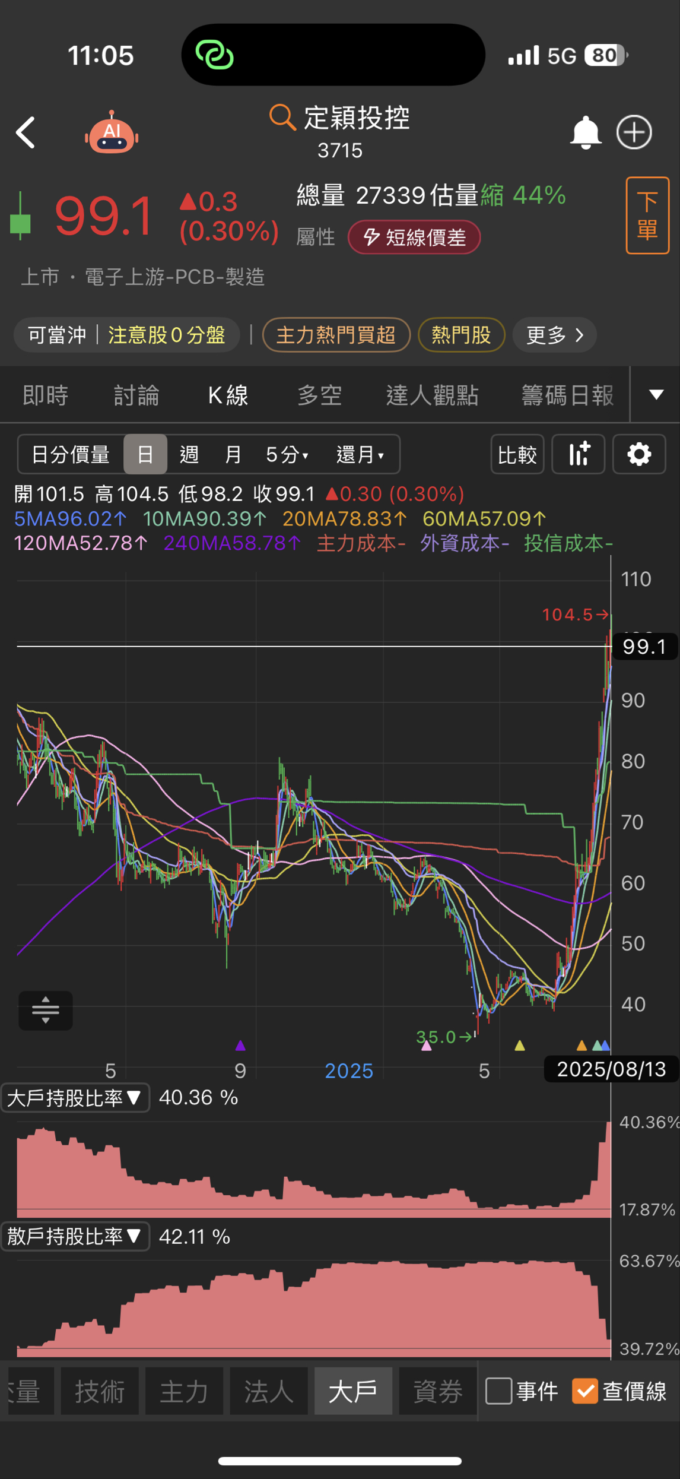Tap the yellow triangle event marker
Viewport: 680px width, 1479px height.
pyautogui.click(x=520, y=1046)
